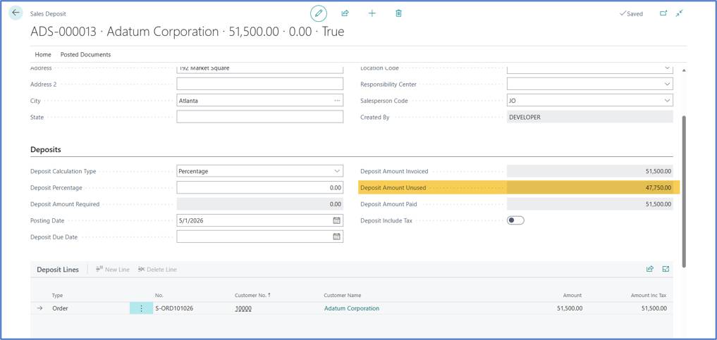Click the City lookup ellipsis
The height and width of the screenshot is (340, 717).
[x=337, y=101]
